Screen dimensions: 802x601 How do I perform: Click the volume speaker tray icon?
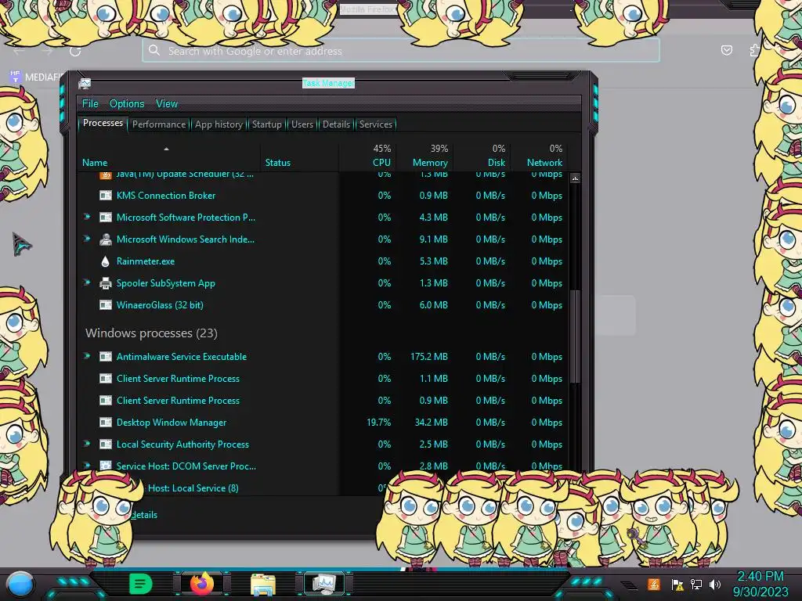(715, 584)
